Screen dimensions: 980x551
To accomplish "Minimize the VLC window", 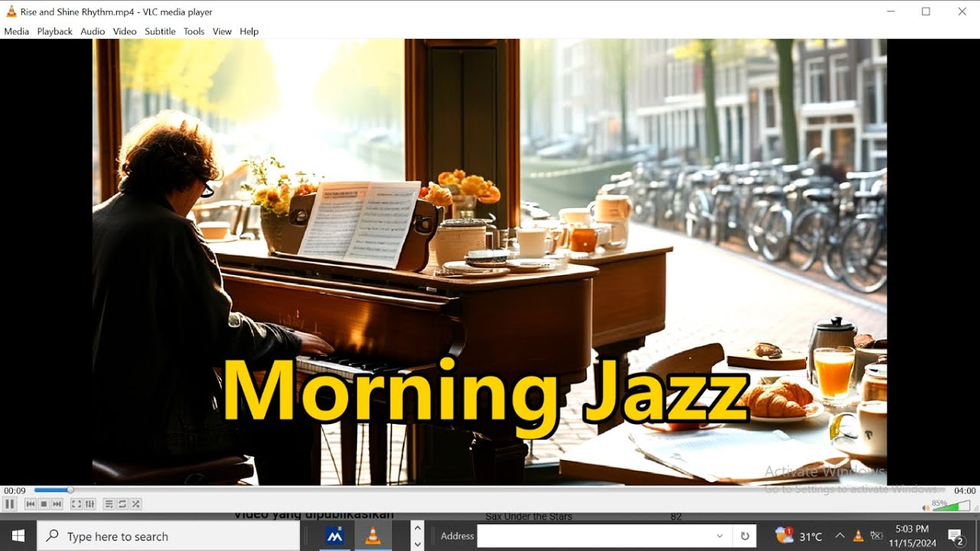I will tap(890, 11).
